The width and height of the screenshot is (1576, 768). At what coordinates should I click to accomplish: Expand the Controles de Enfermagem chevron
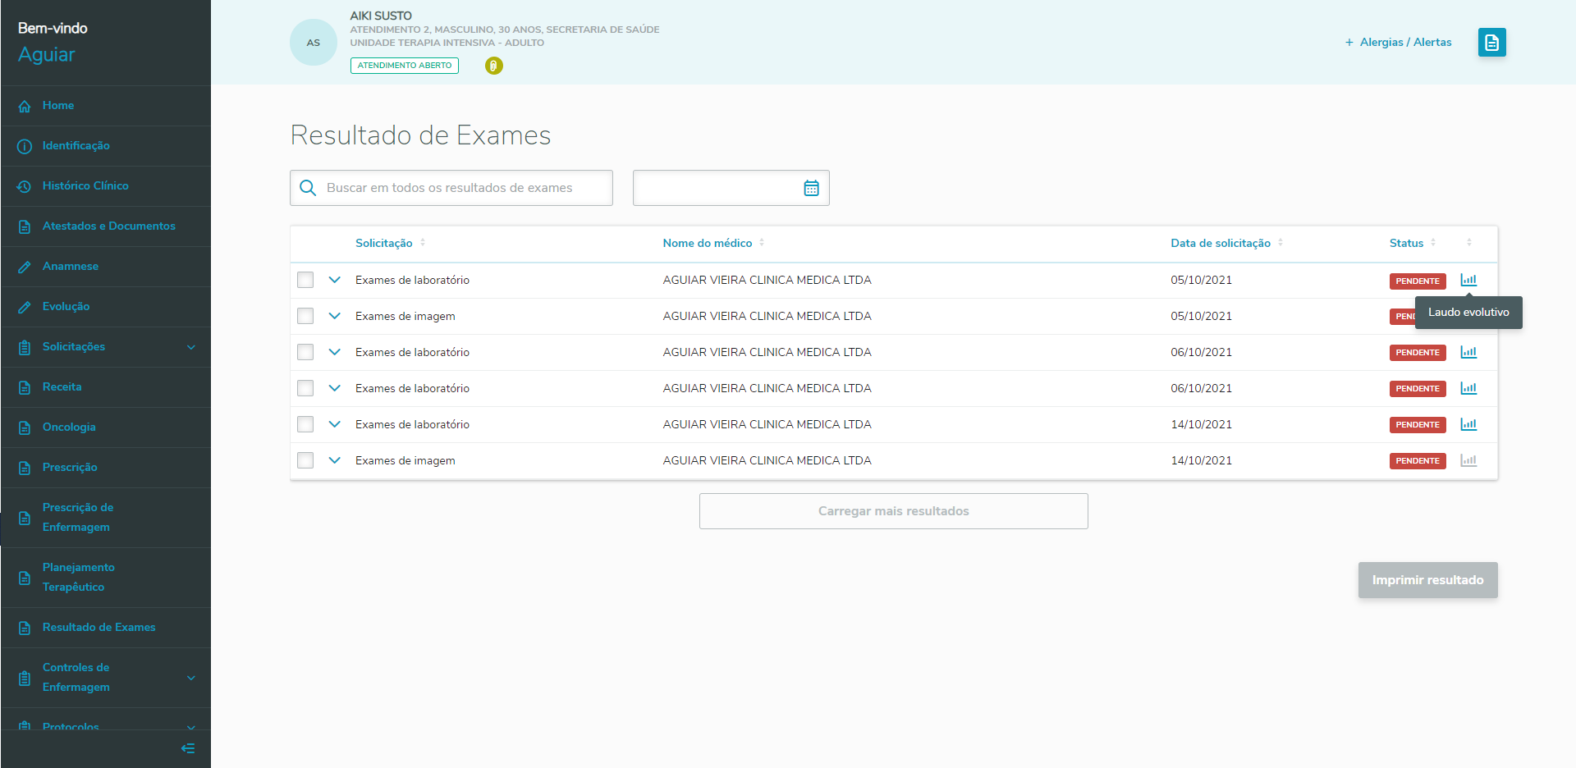point(191,678)
